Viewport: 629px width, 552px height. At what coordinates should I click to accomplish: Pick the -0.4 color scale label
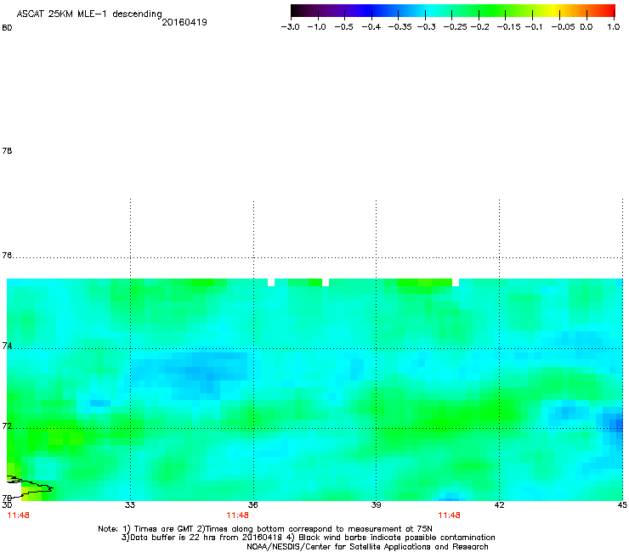(x=371, y=27)
